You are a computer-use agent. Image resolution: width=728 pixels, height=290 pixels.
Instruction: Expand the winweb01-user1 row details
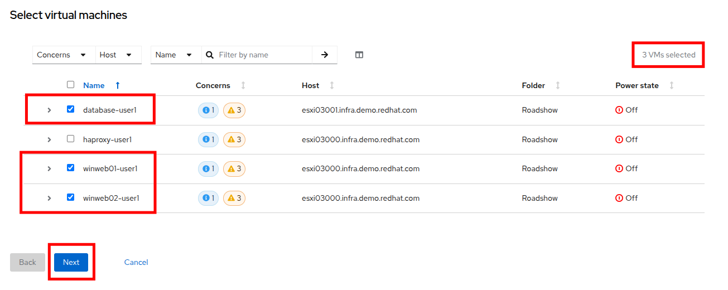pos(49,169)
